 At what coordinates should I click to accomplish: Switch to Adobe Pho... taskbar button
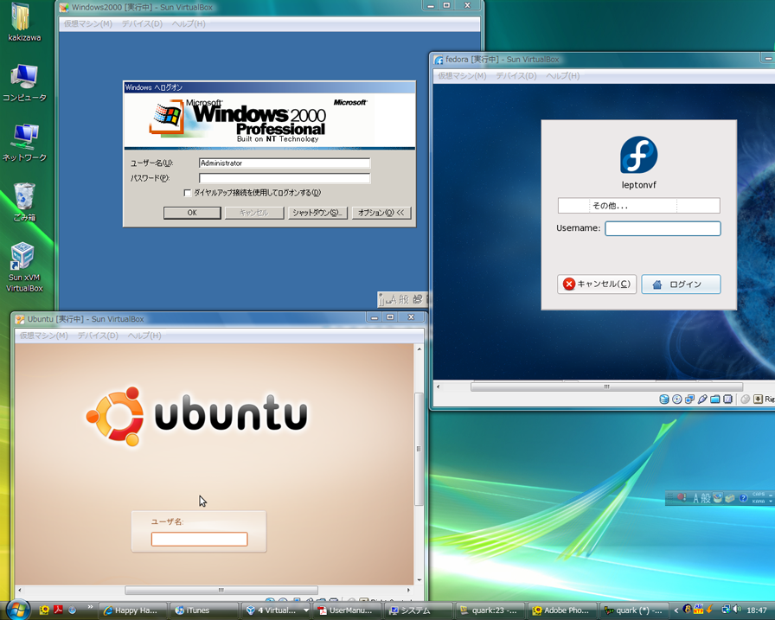pos(562,610)
